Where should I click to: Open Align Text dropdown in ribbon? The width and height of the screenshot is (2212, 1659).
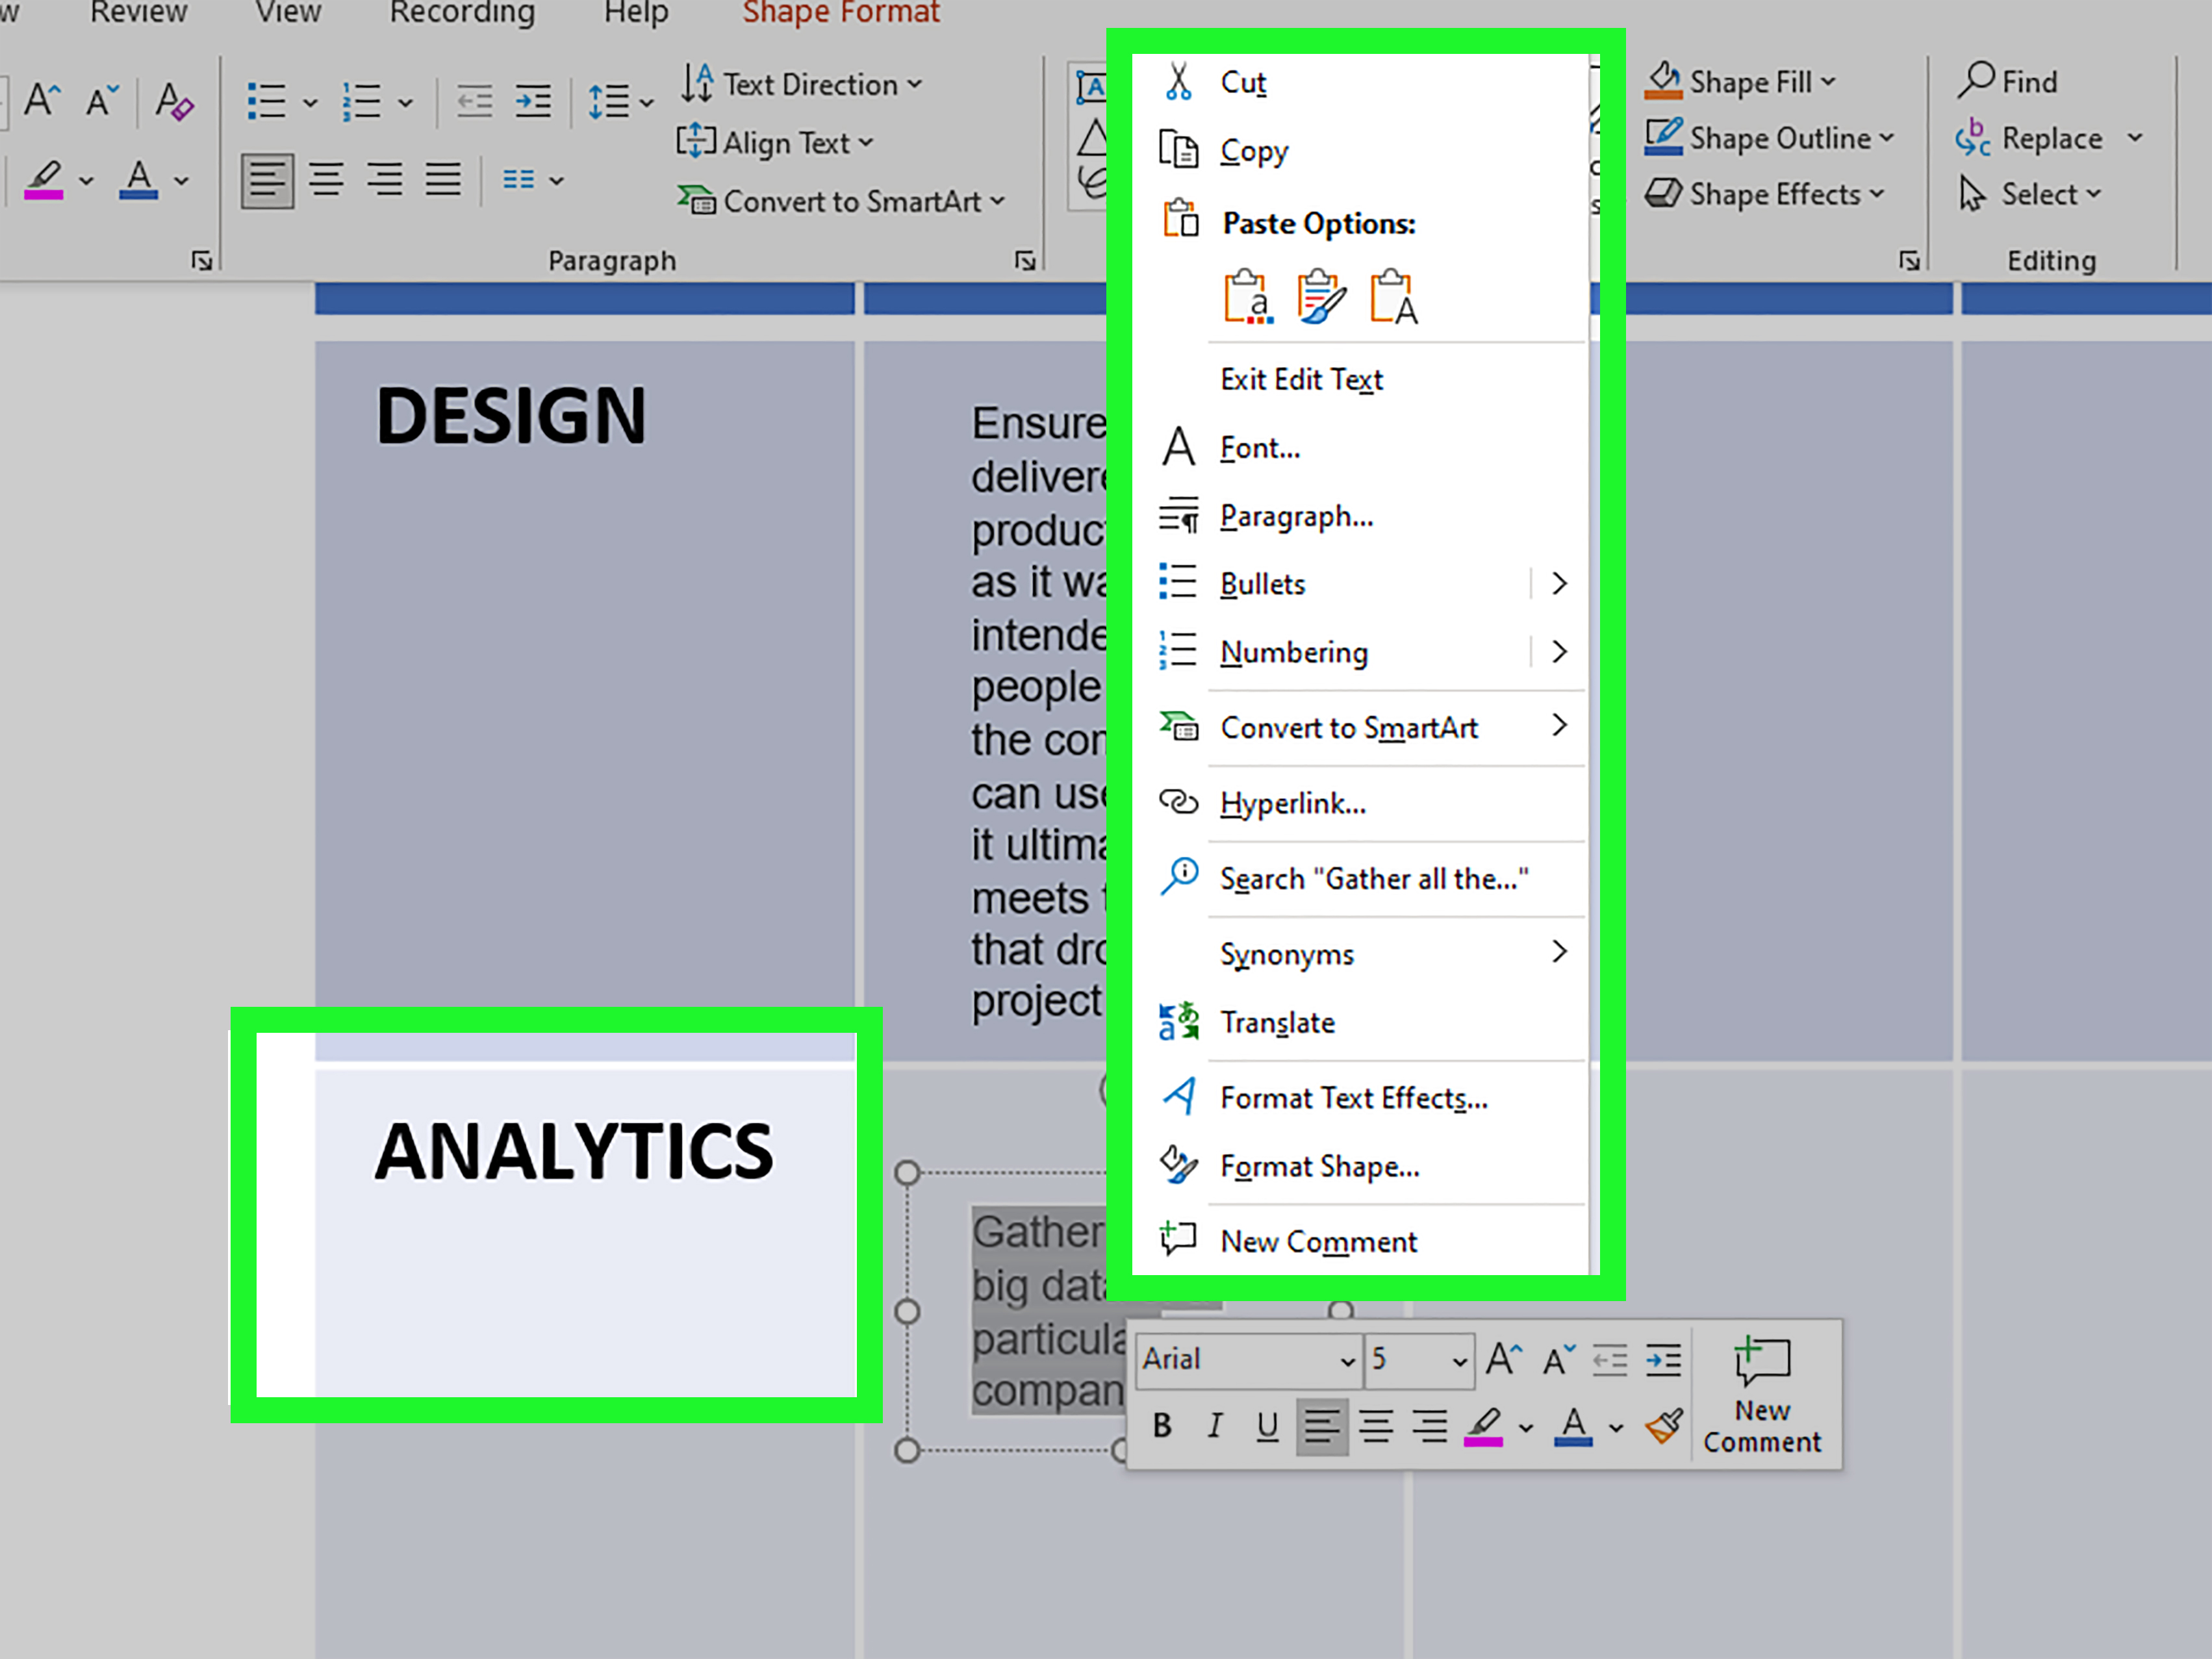(x=775, y=143)
